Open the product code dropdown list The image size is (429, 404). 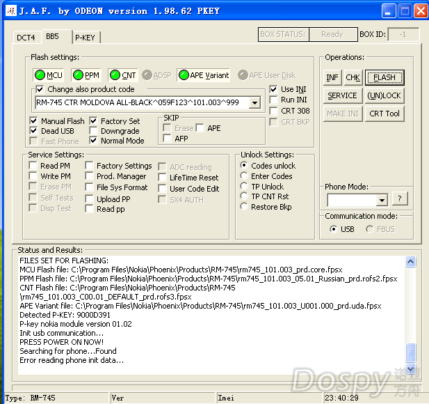(x=254, y=103)
